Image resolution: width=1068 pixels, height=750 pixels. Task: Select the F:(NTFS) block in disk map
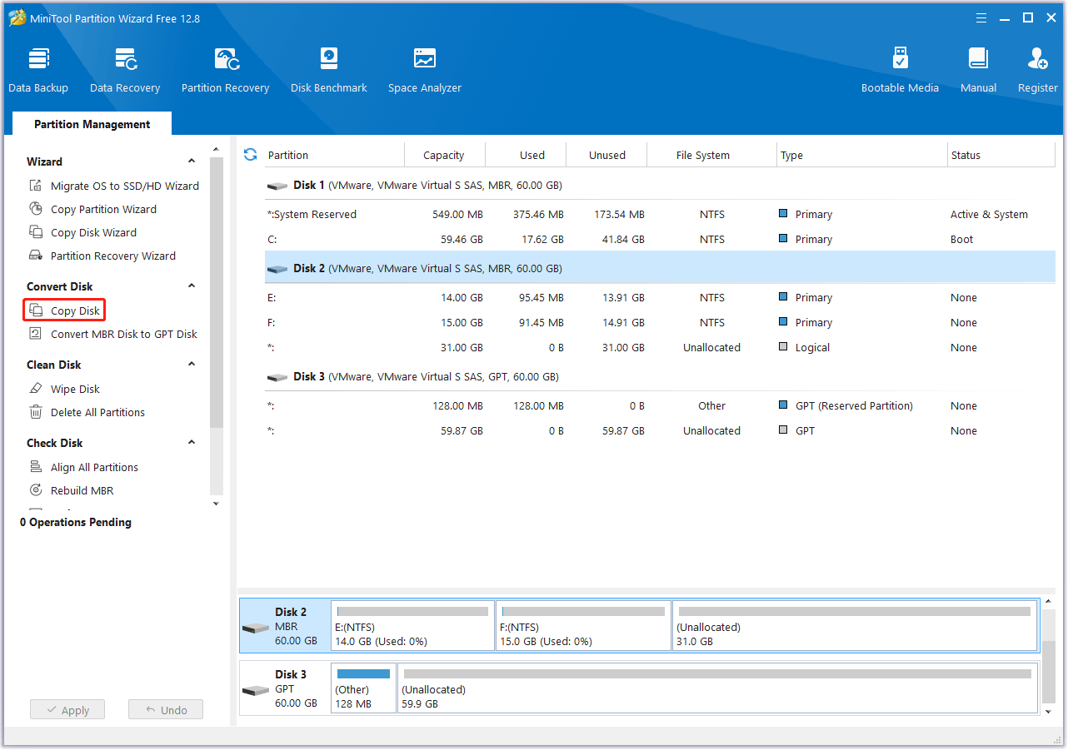click(x=582, y=626)
